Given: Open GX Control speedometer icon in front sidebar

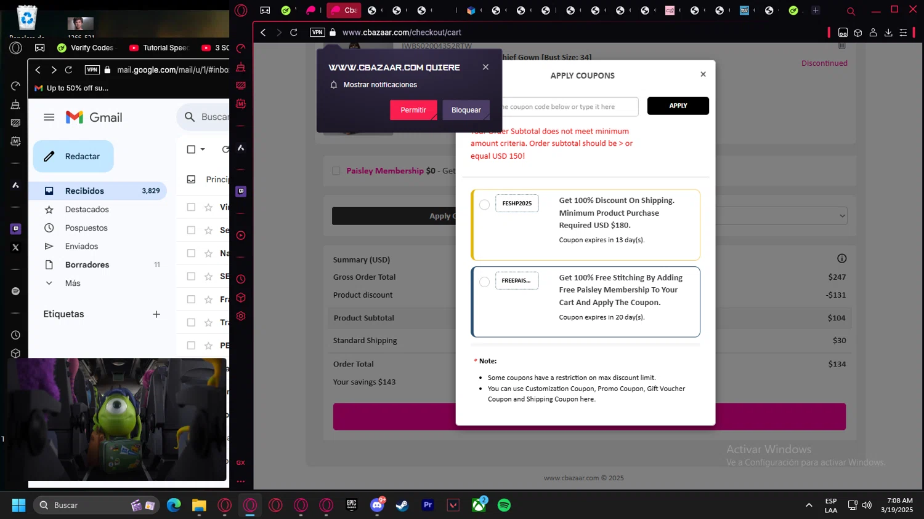Looking at the screenshot, I should 241,48.
